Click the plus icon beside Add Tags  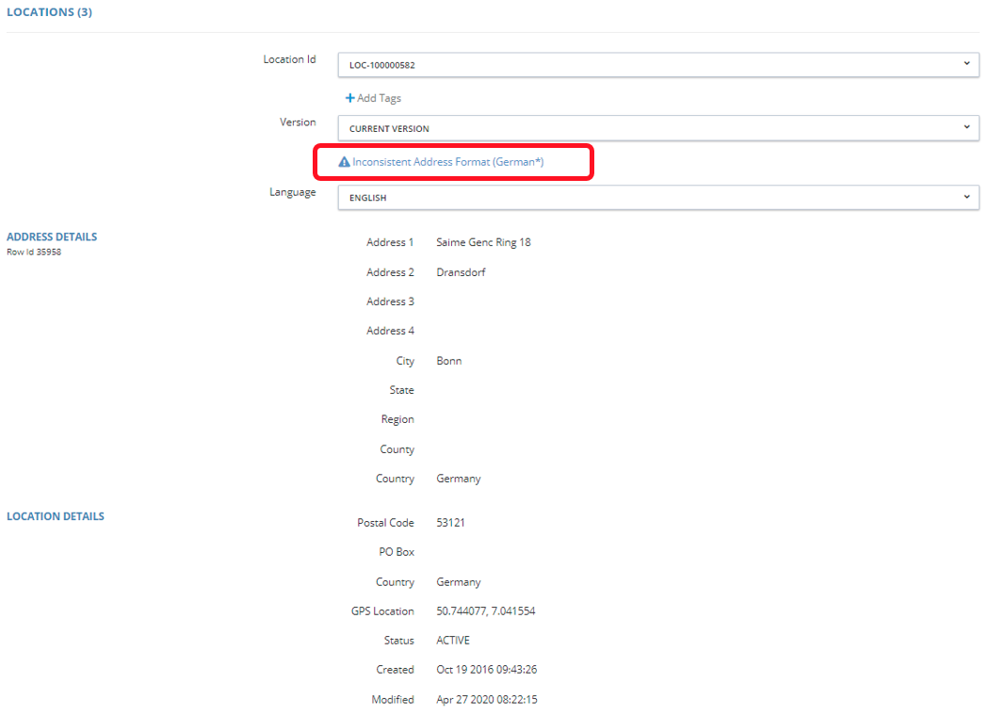(349, 98)
